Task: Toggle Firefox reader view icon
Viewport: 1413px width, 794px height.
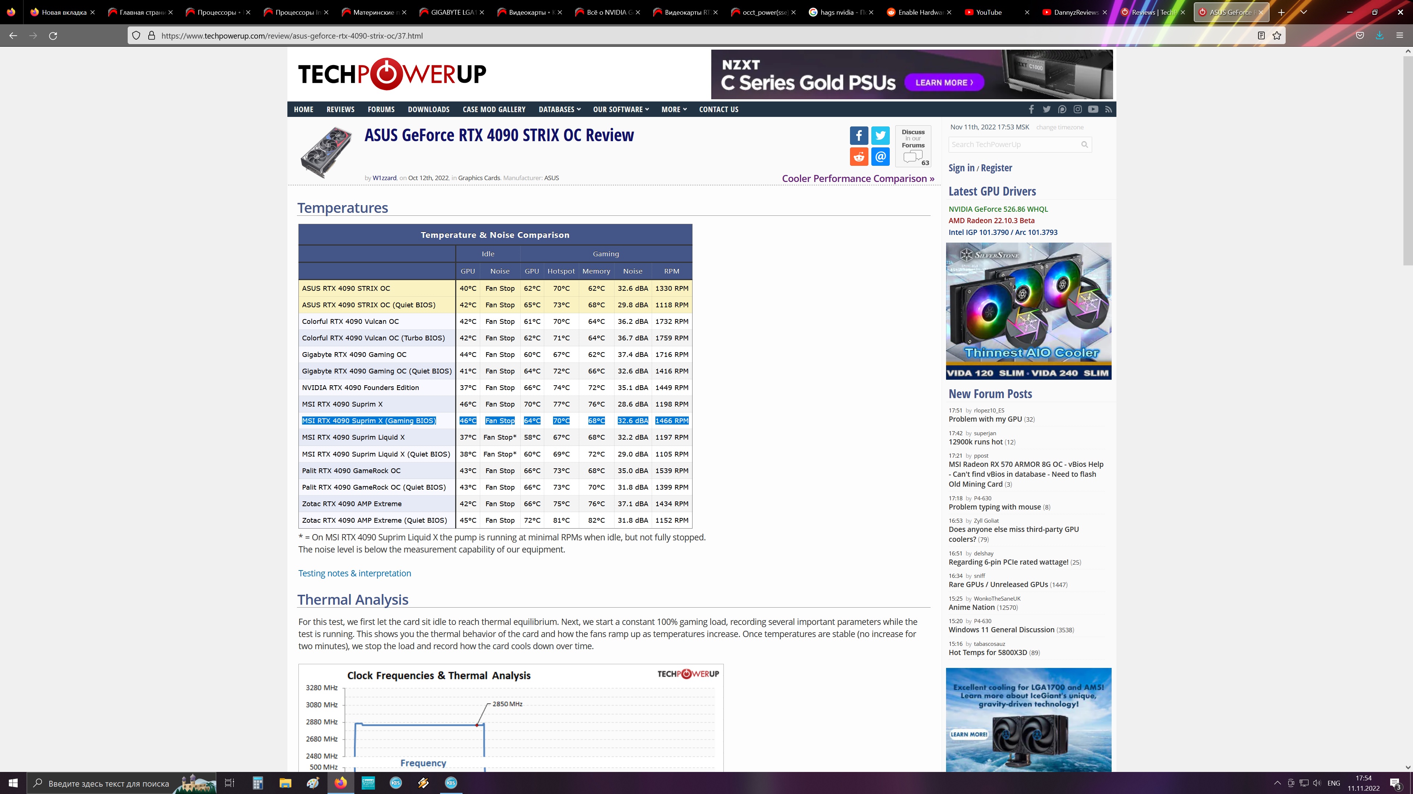Action: click(1261, 36)
